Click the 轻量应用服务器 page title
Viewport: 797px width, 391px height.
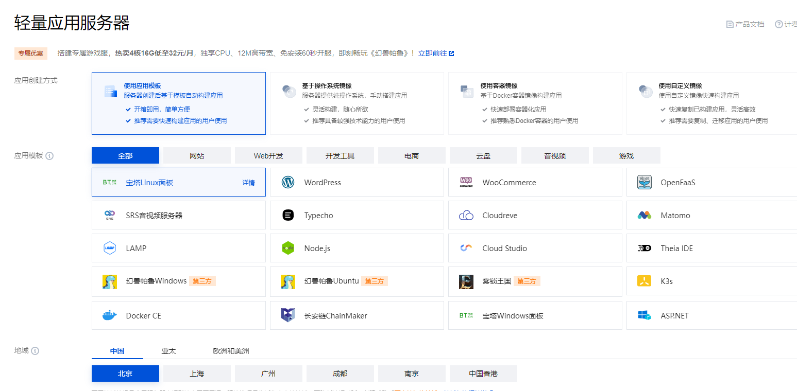pos(72,23)
